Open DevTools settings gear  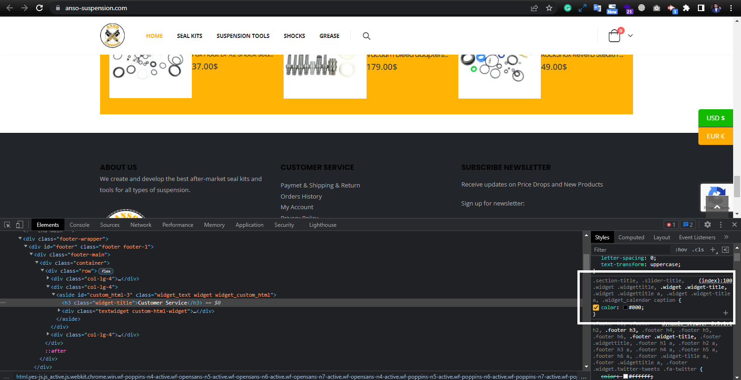[708, 224]
